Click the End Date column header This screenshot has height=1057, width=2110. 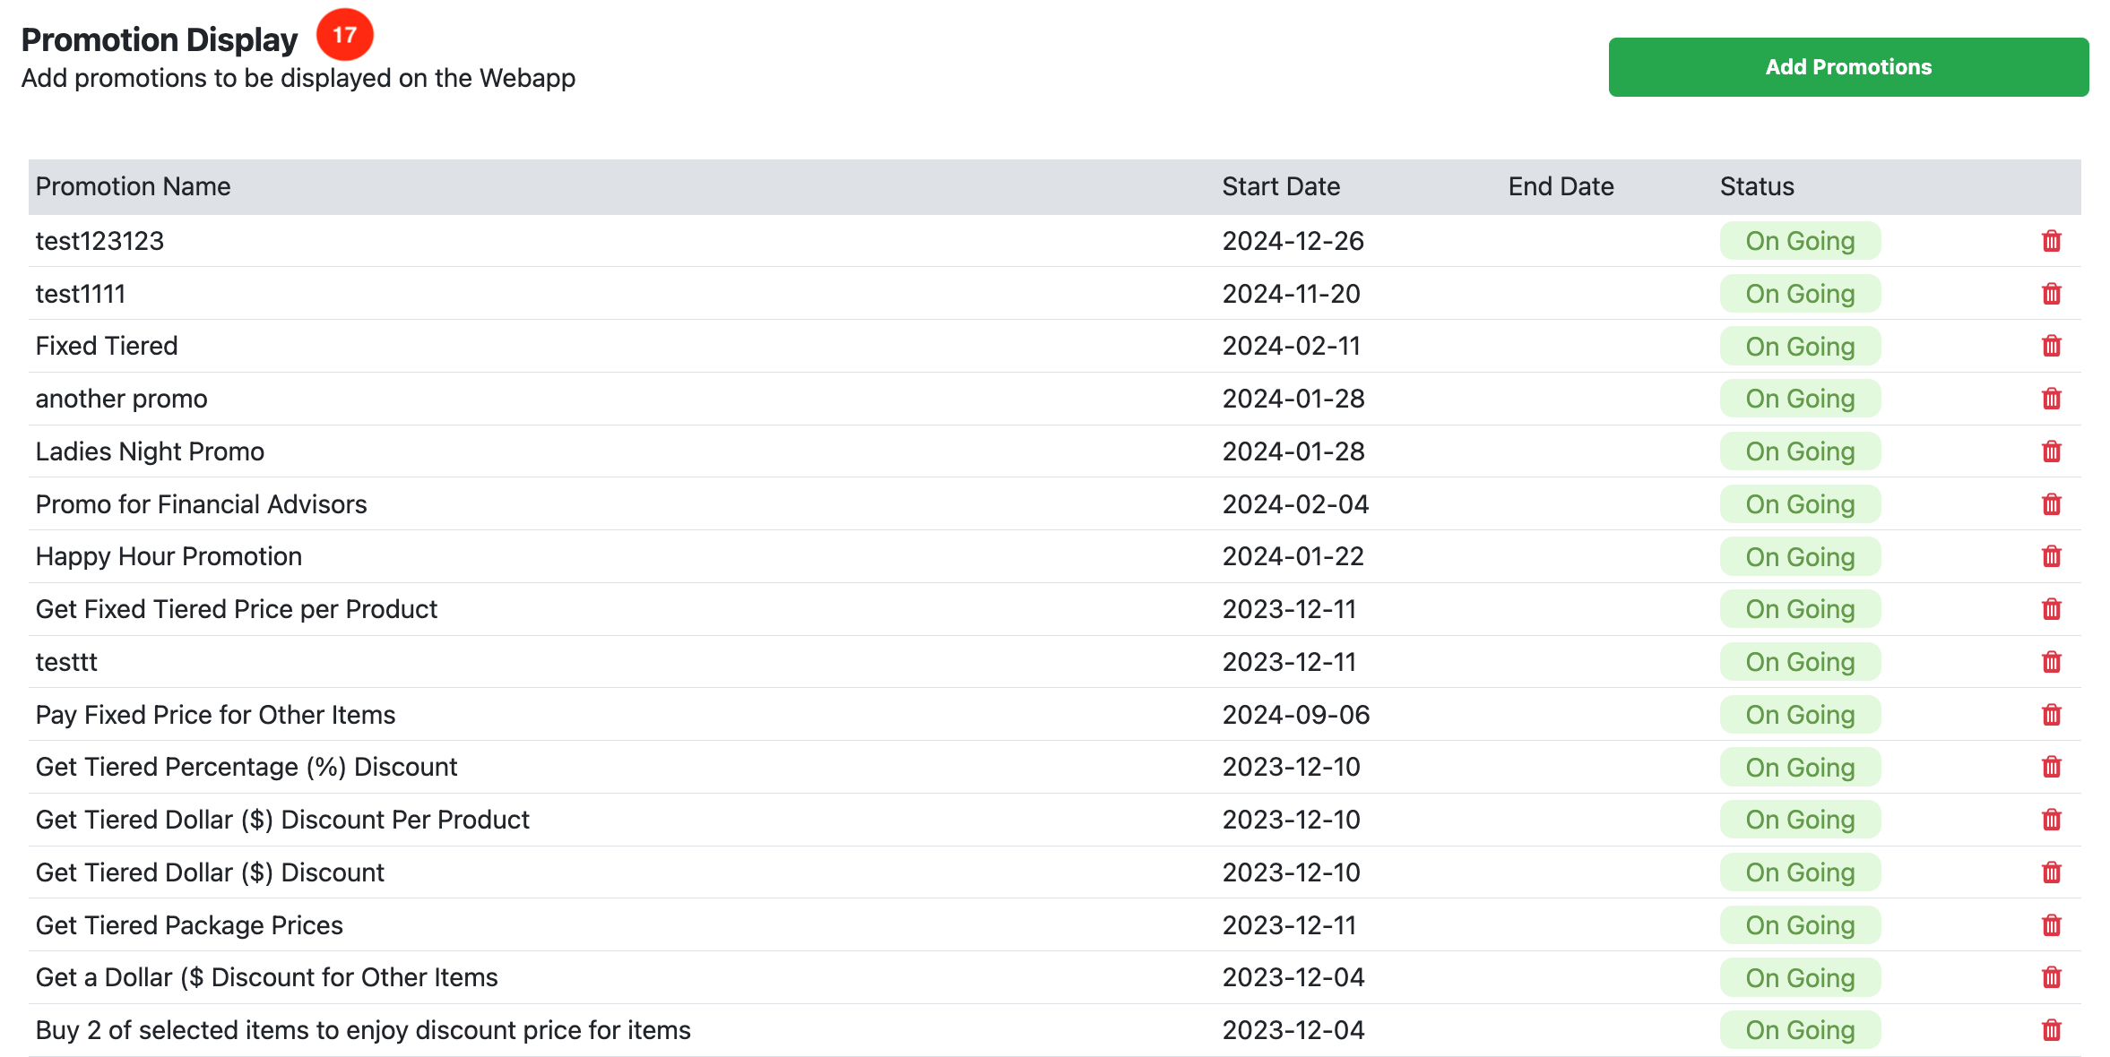tap(1560, 186)
